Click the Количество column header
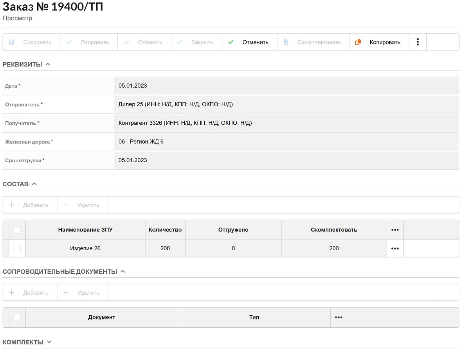Screen dimensions: 463x352 pyautogui.click(x=165, y=230)
